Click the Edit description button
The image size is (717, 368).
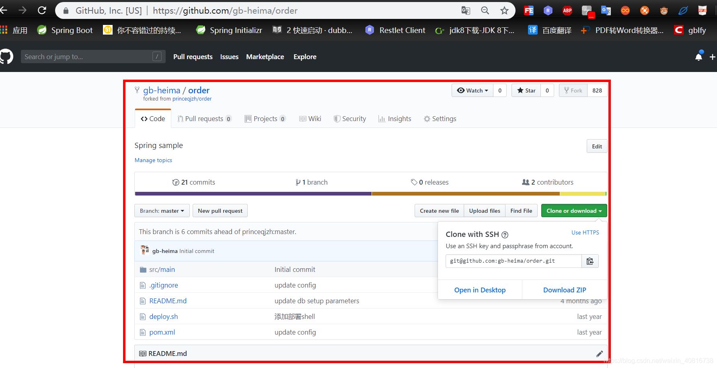[597, 146]
